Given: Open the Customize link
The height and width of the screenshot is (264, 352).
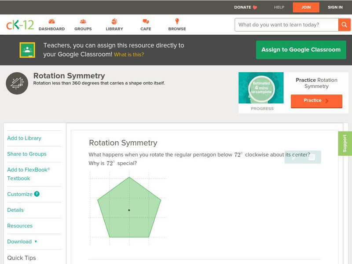Looking at the screenshot, I should coord(20,194).
